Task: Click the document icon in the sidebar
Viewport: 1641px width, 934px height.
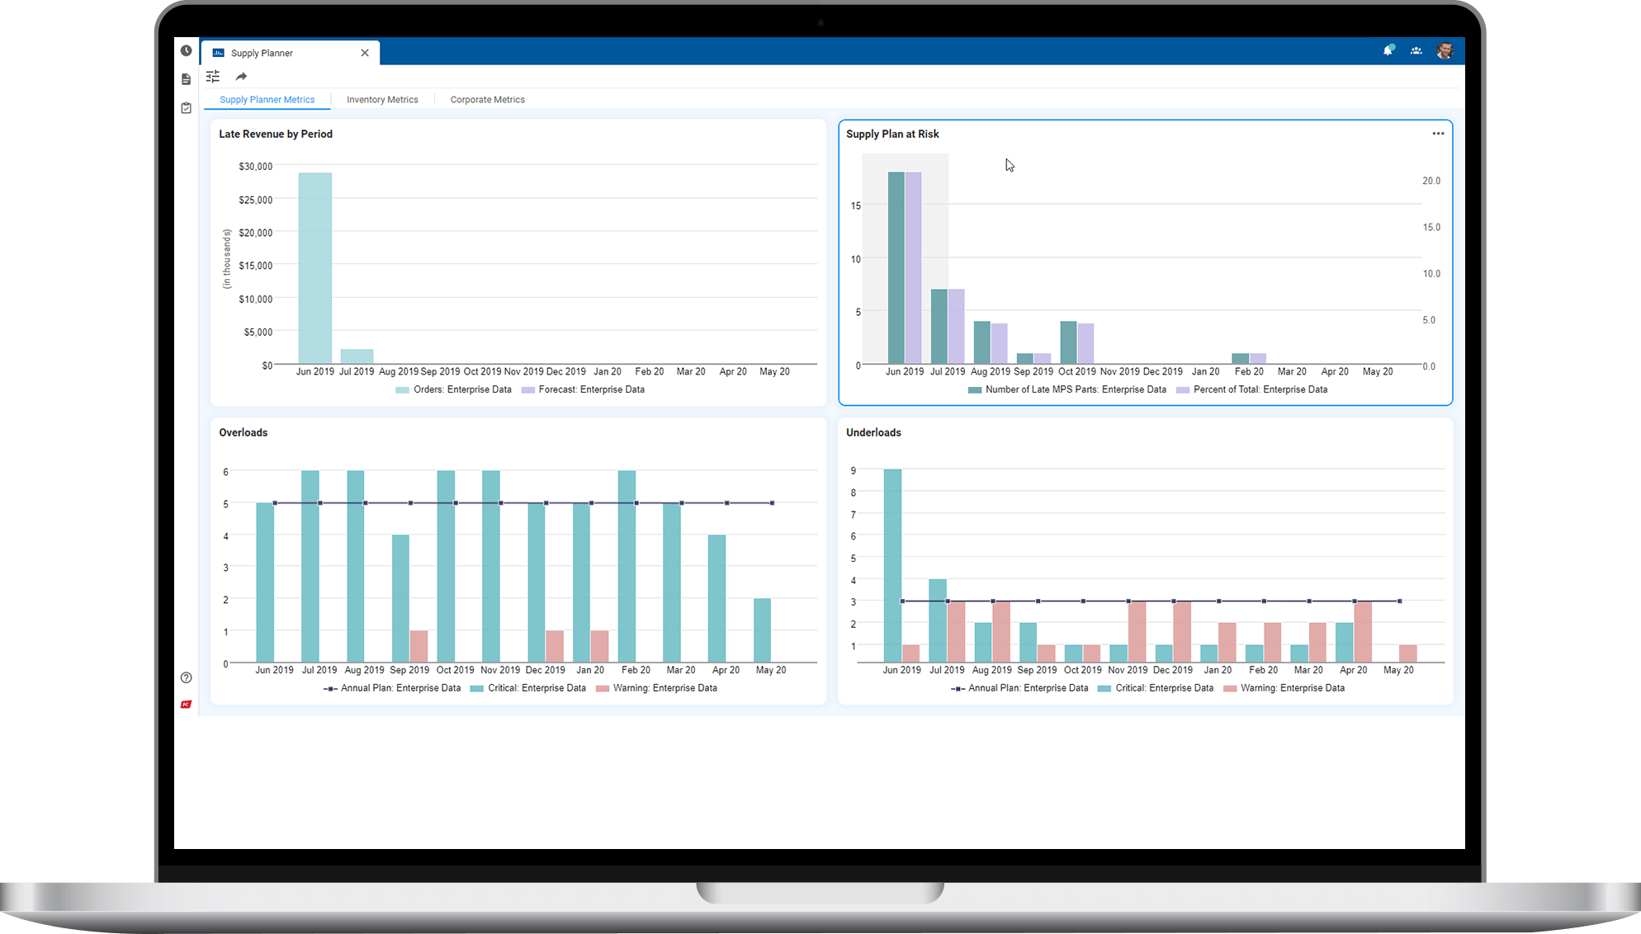Action: [187, 79]
